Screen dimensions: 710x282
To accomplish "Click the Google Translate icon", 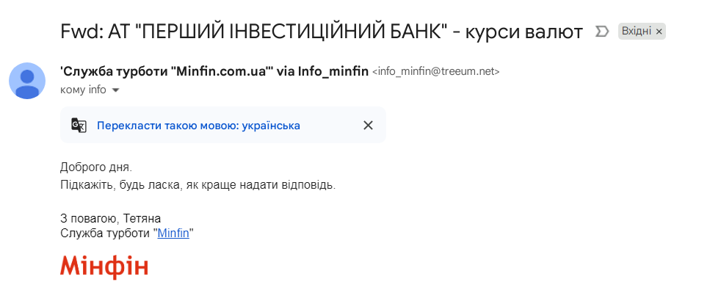I will point(79,126).
